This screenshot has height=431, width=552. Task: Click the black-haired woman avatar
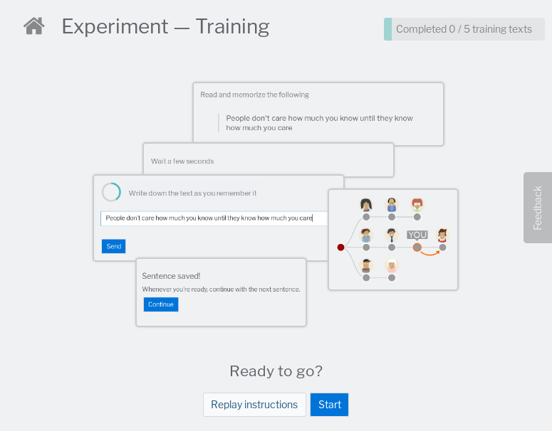coord(366,205)
